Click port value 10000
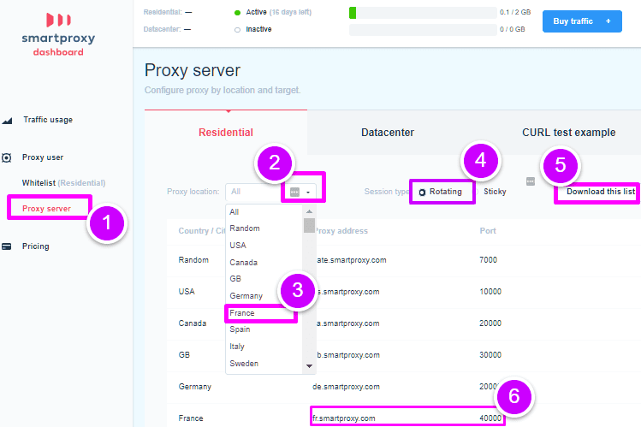Viewport: 641px width, 427px height. click(490, 292)
